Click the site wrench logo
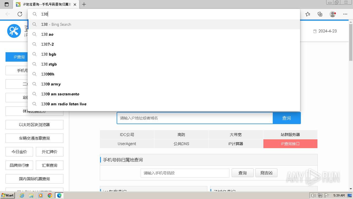Image resolution: width=353 pixels, height=199 pixels. (x=14, y=31)
